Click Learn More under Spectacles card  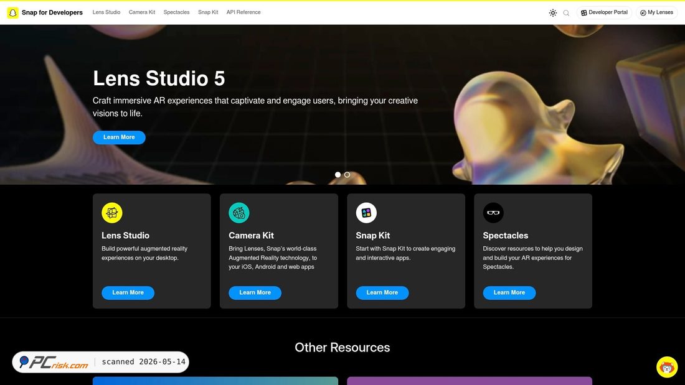[509, 292]
